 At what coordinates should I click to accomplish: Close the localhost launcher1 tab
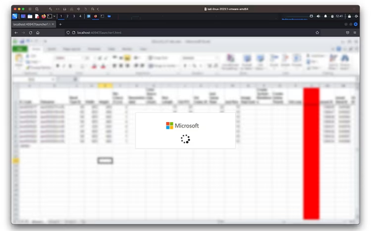click(53, 24)
